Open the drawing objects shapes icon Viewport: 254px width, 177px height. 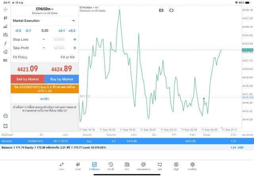coord(5,52)
